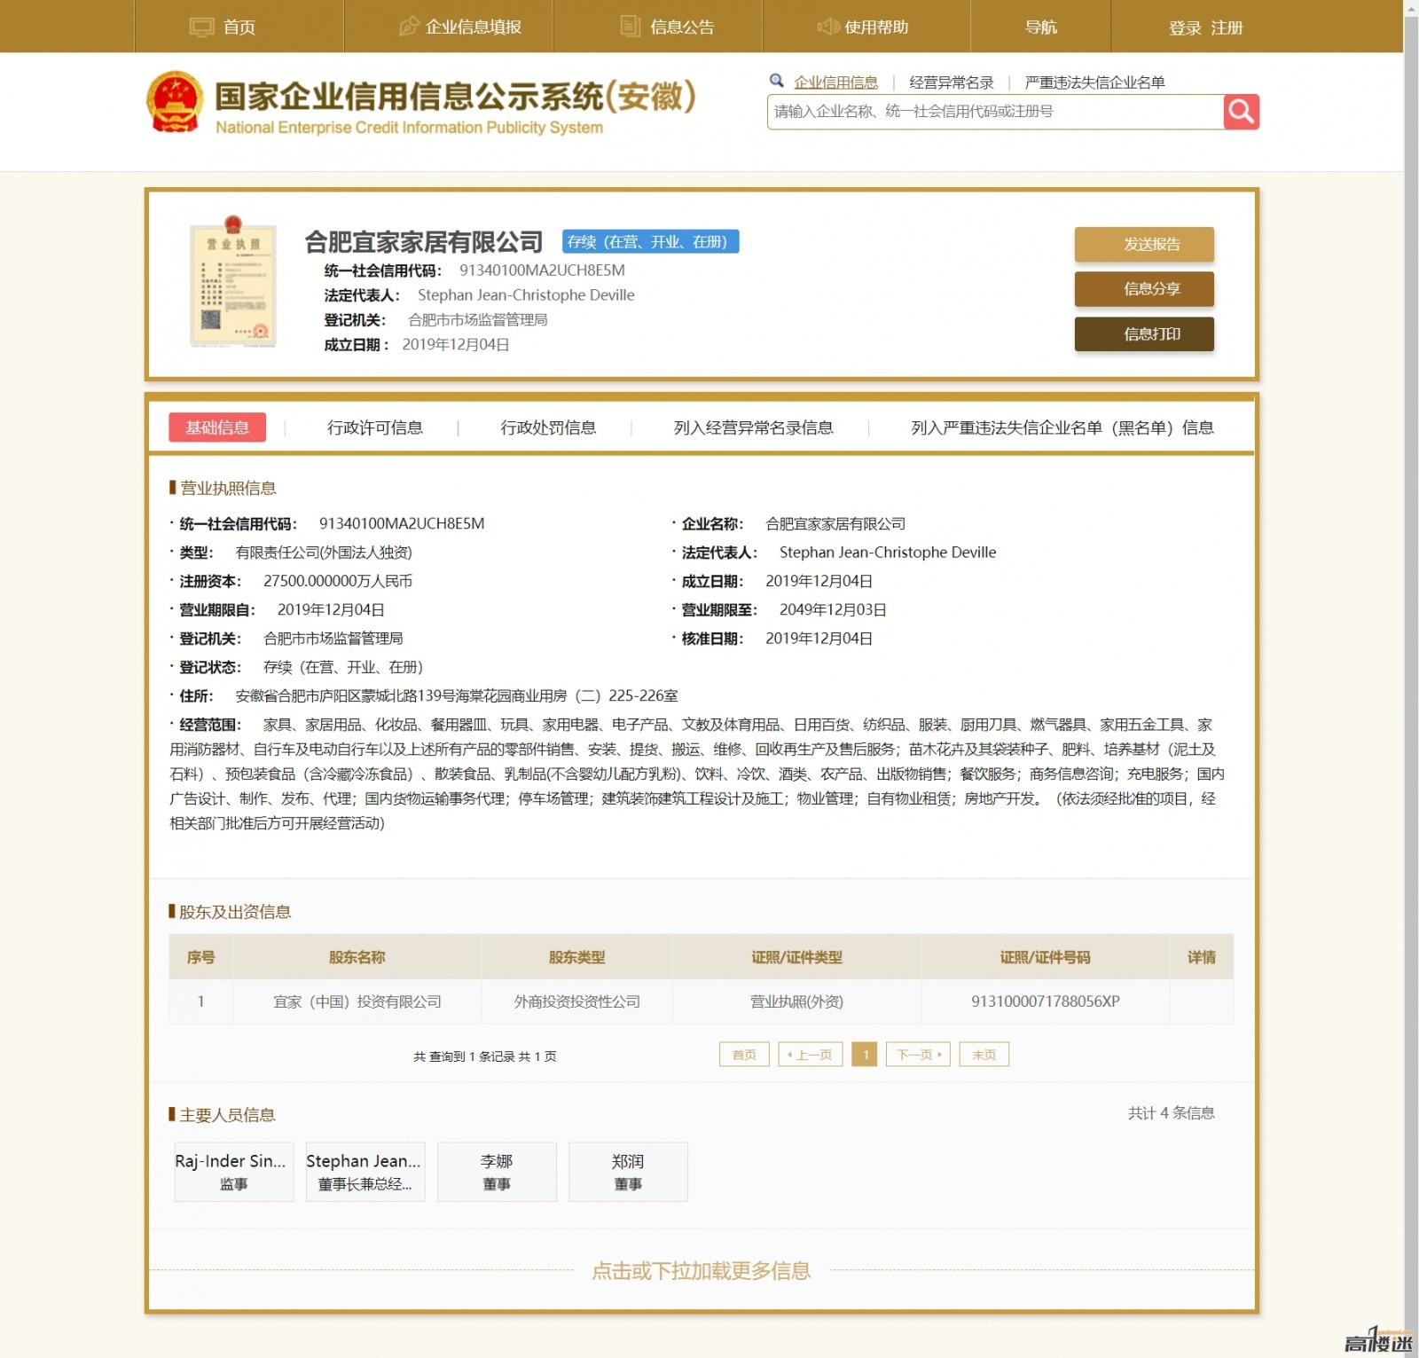Click the national emblem logo
Screen dimensions: 1419x1358
point(175,102)
